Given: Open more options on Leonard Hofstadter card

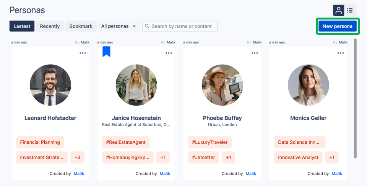Looking at the screenshot, I should pos(83,53).
